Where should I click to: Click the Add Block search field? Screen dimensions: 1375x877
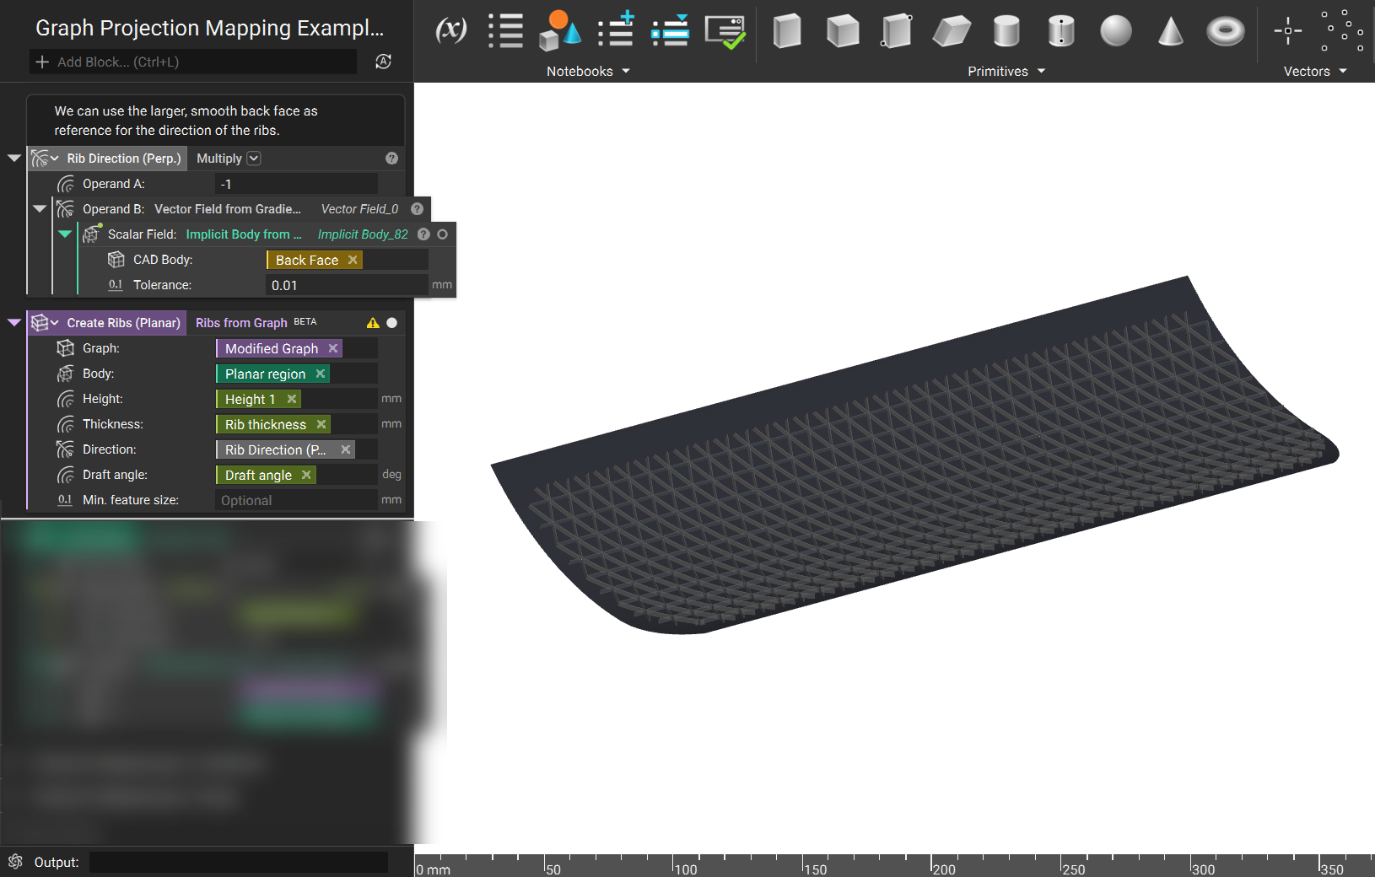[193, 62]
